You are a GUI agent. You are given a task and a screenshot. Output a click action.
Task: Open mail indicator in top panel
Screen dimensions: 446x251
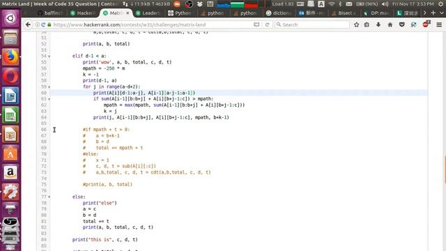click(349, 4)
